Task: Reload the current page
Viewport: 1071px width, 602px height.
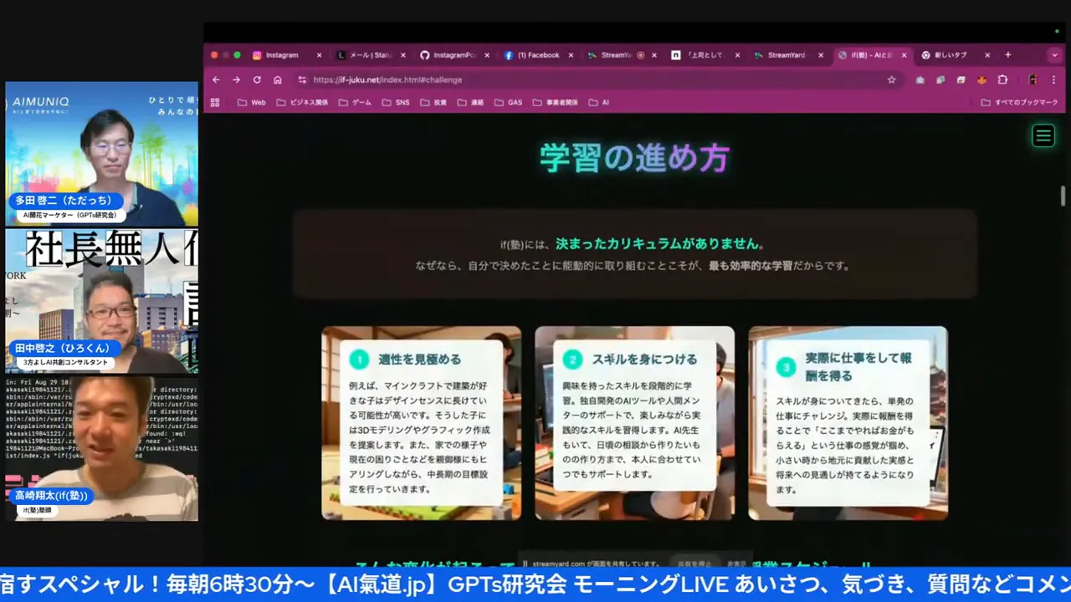Action: tap(257, 79)
